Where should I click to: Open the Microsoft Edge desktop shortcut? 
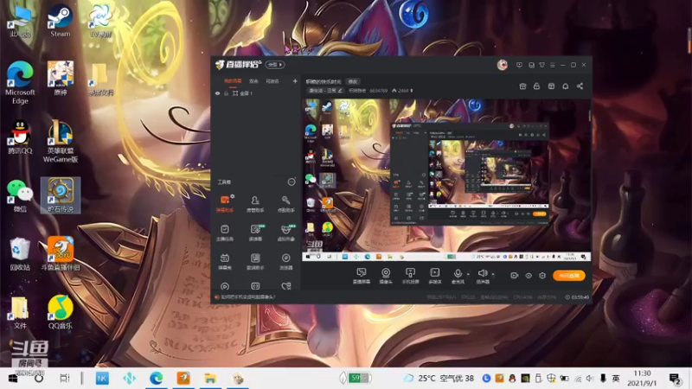tap(20, 82)
